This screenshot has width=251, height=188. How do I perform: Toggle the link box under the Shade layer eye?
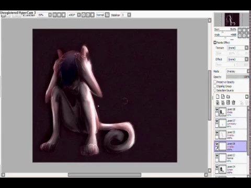click(x=217, y=114)
